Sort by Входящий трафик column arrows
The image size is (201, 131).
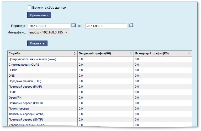[x=131, y=54]
